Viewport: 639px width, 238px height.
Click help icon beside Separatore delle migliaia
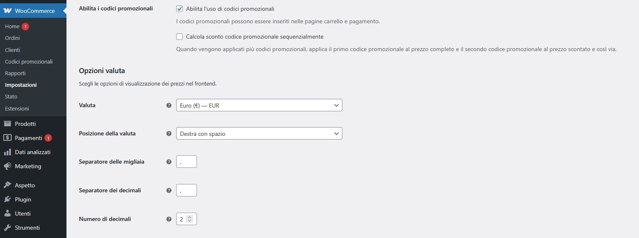(169, 162)
